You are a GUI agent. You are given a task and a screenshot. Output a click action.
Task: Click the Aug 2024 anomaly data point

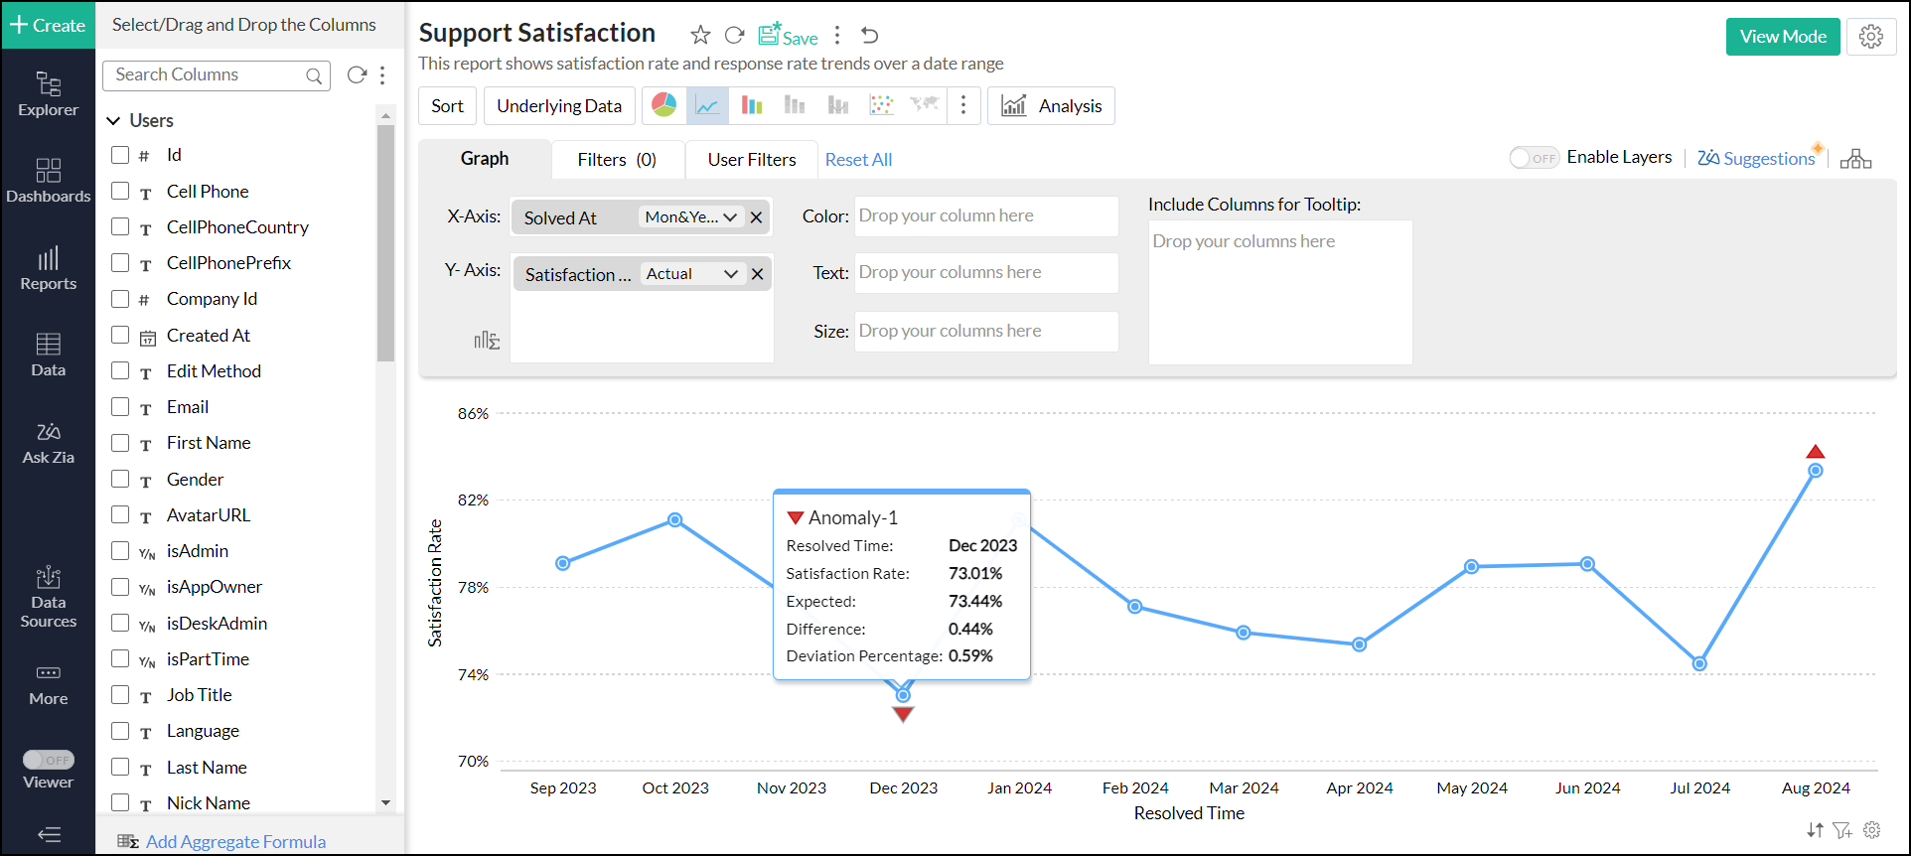click(1815, 471)
